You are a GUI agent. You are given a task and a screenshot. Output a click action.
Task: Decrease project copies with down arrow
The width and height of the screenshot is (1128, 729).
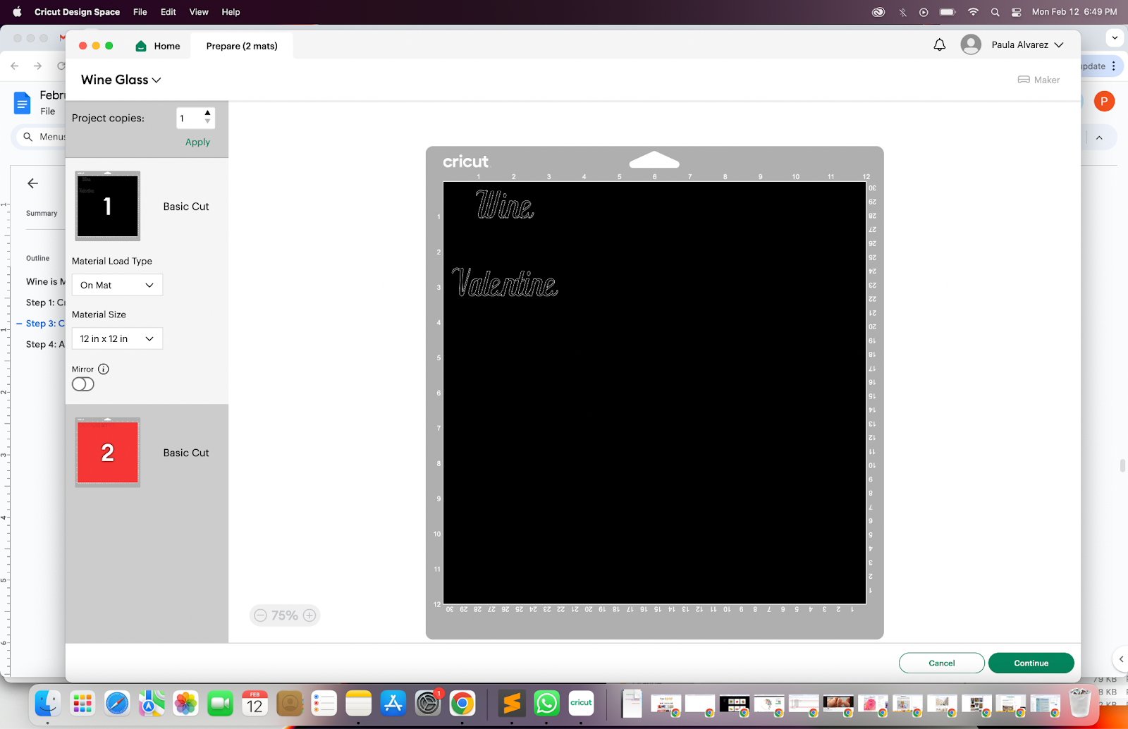[207, 121]
